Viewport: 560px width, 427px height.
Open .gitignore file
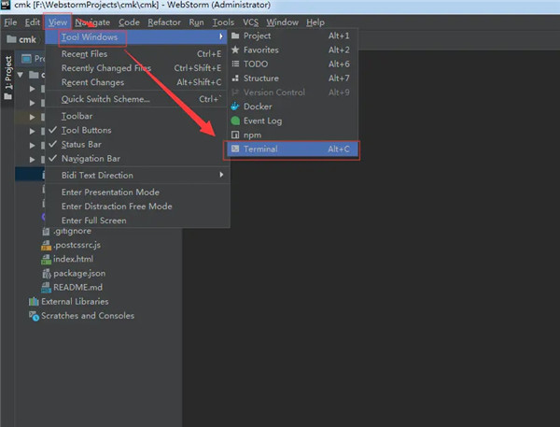[72, 231]
